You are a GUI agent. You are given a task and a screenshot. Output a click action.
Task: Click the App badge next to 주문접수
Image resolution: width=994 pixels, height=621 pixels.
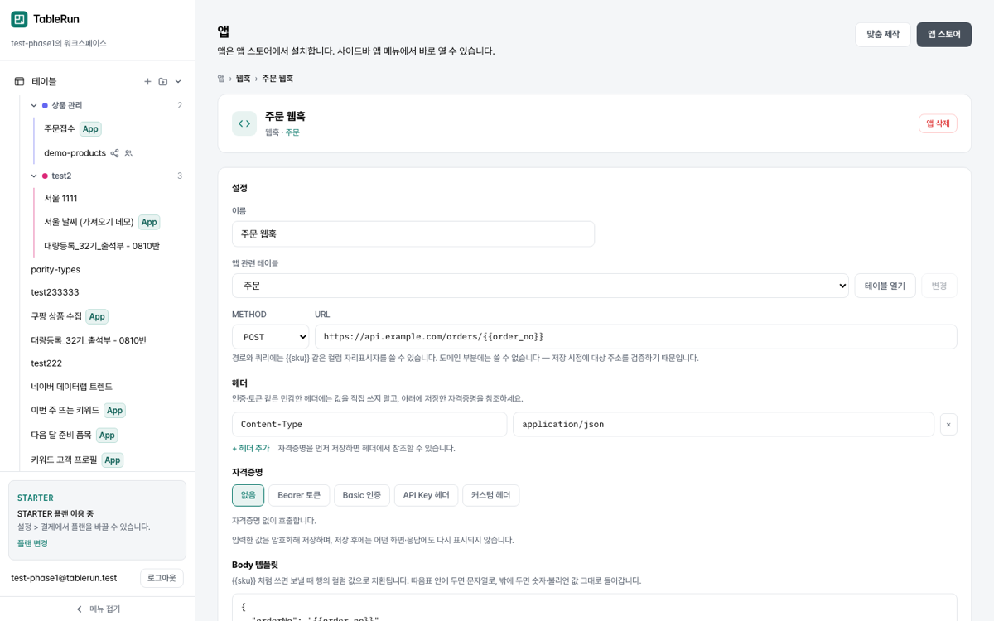[x=90, y=128]
